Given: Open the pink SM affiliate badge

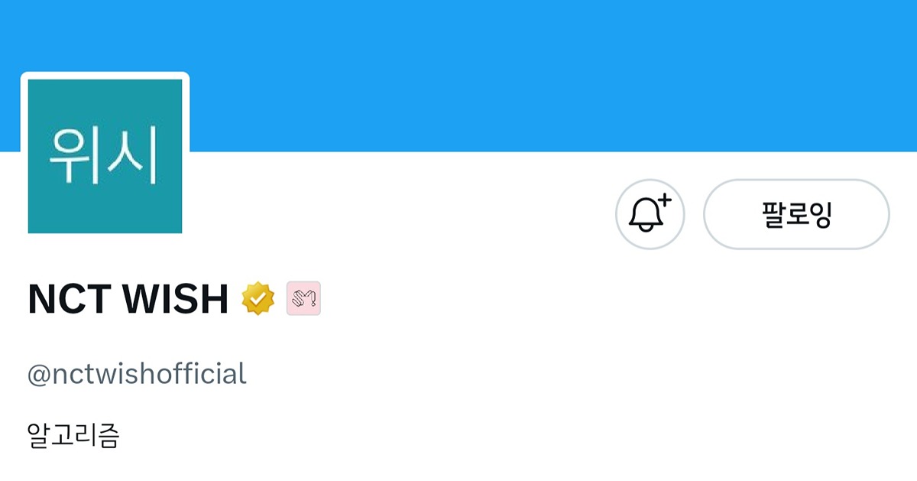Looking at the screenshot, I should (x=303, y=298).
